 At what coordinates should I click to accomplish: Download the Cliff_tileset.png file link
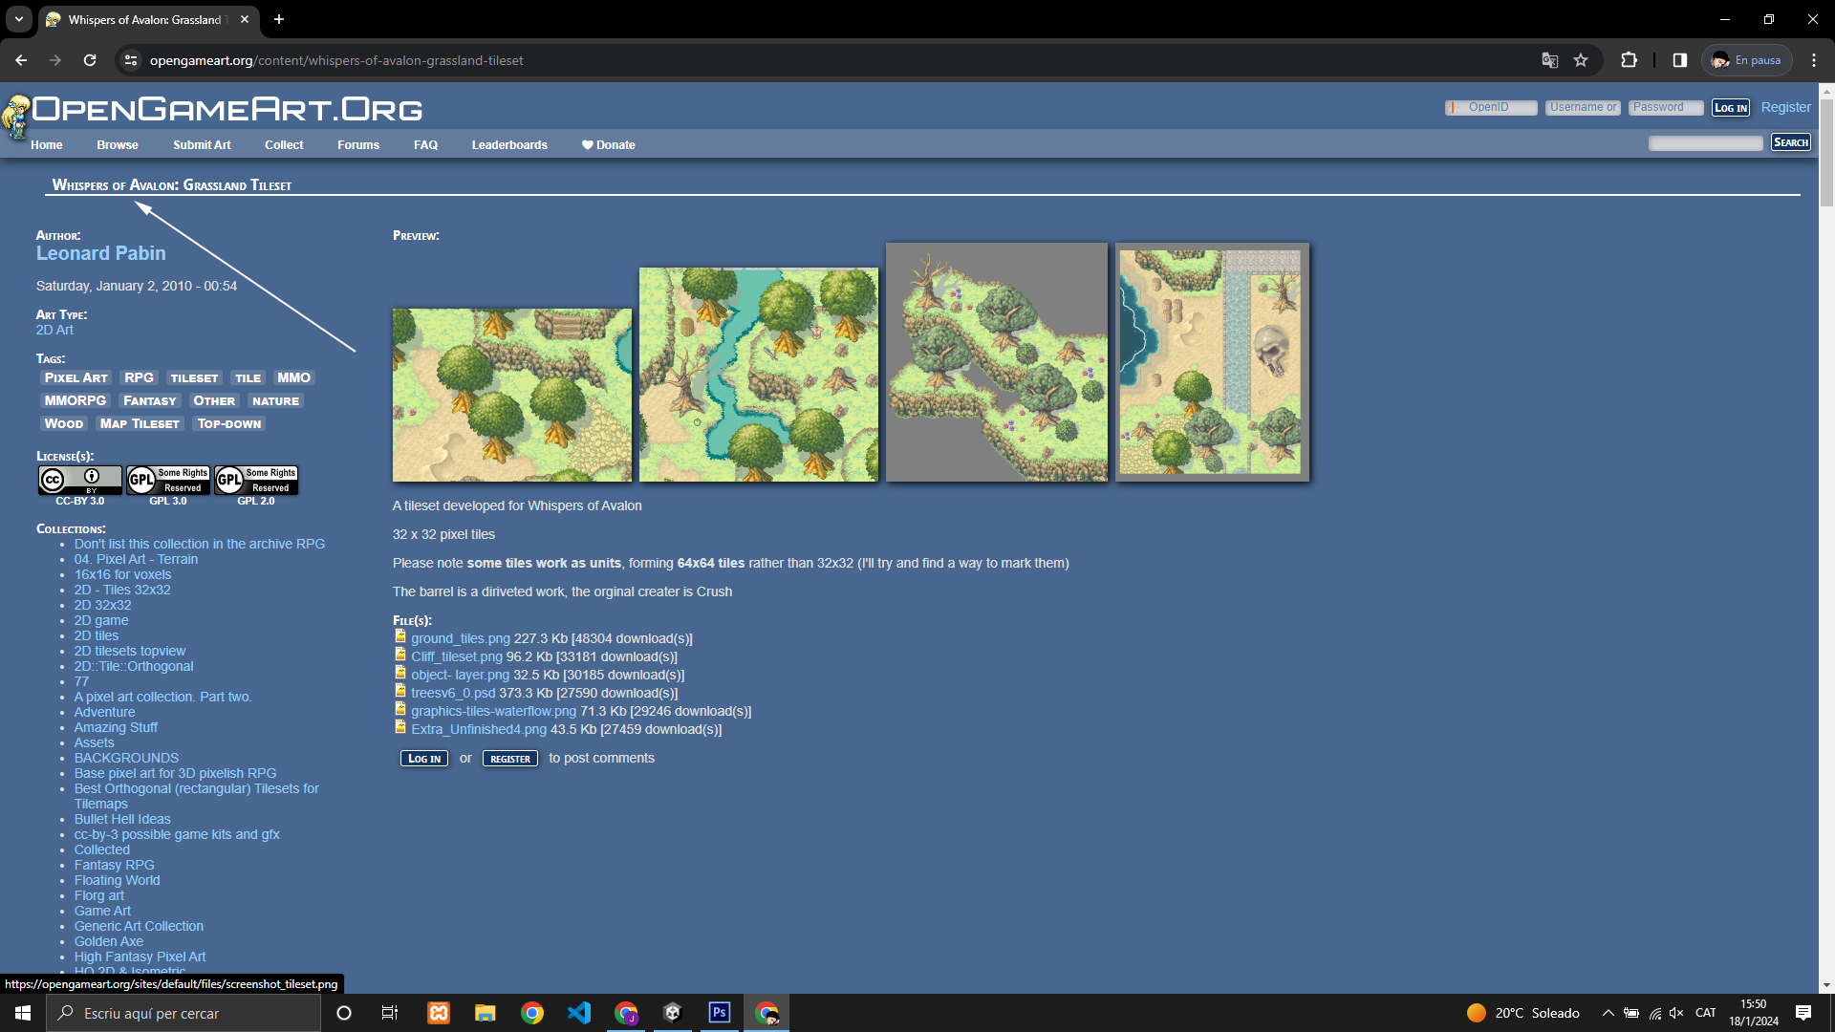(456, 656)
